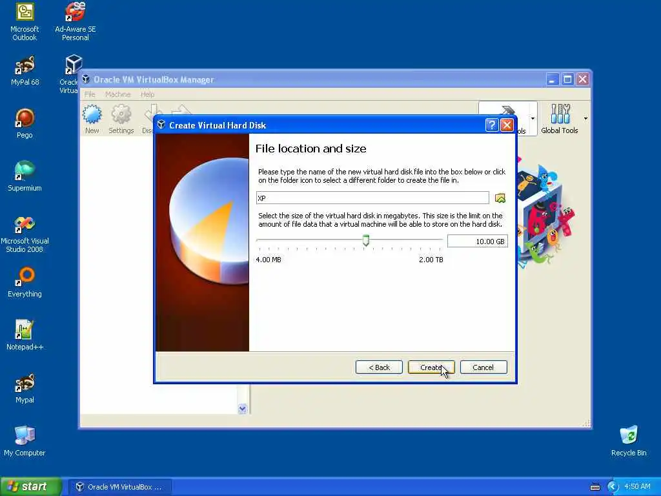
Task: Go back with the < Back button
Action: point(379,367)
